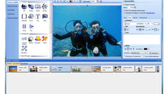Switch to the Bild properties tab

click(125, 18)
